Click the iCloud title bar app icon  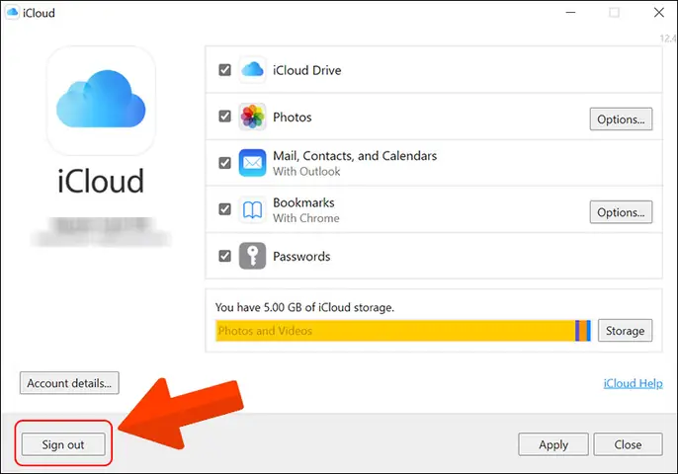(x=12, y=12)
